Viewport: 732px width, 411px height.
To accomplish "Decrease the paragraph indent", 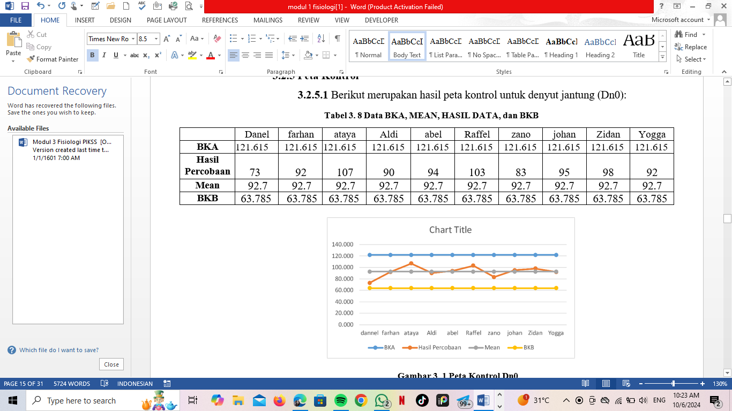I will click(293, 39).
